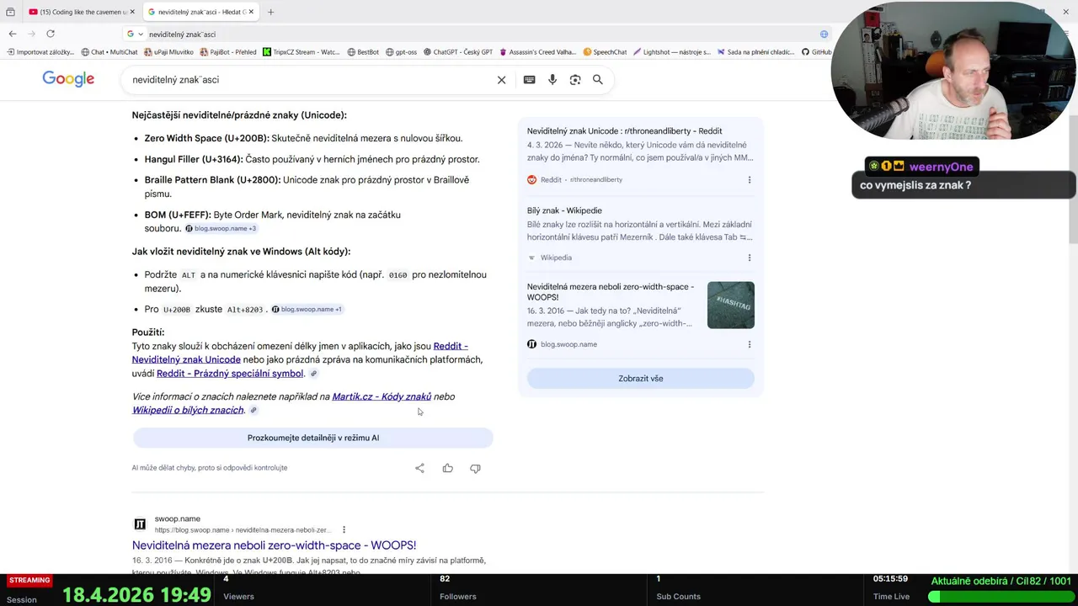Viewport: 1078px width, 606px height.
Task: Click the 'Sub Counts' label
Action: point(678,597)
